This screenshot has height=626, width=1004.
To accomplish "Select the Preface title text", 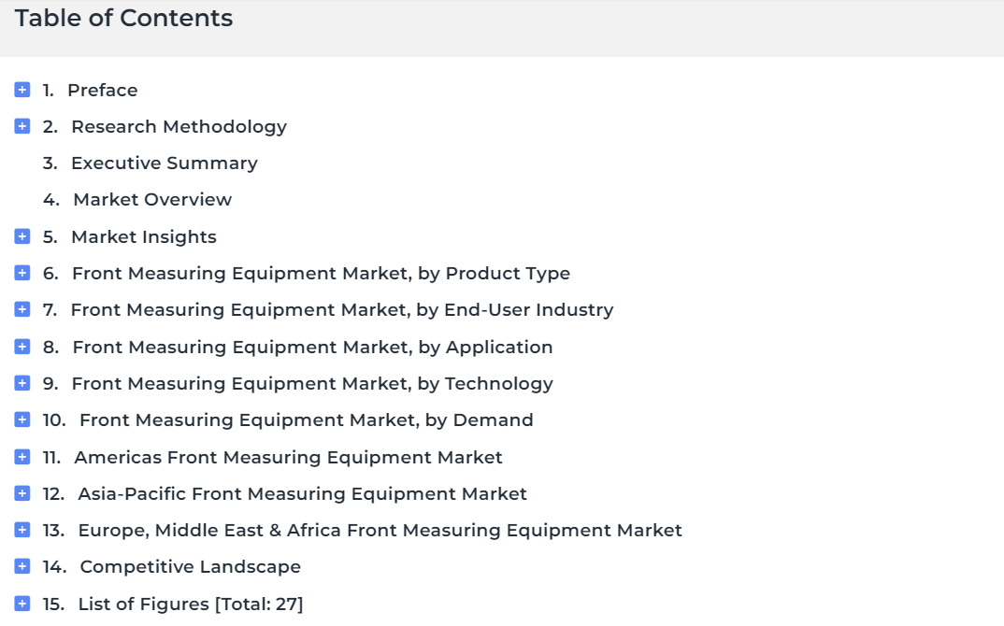I will point(103,91).
